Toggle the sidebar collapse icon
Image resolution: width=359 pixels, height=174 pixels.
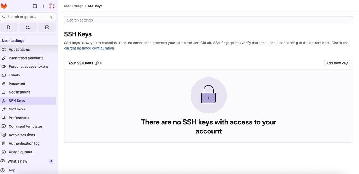(x=35, y=6)
